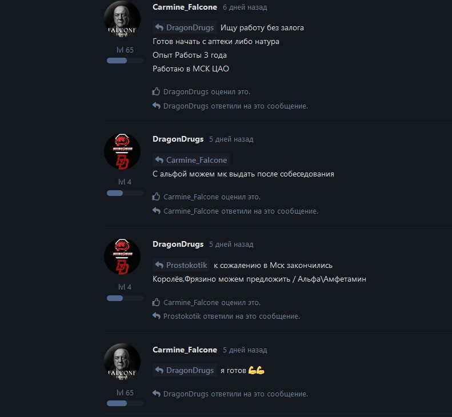Open DragonDrugs avatar beside the "С альфой" post
The image size is (452, 417).
122,151
